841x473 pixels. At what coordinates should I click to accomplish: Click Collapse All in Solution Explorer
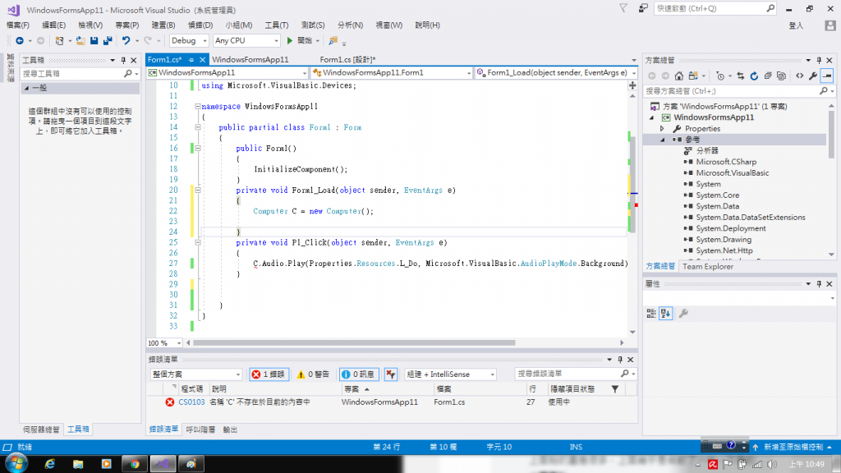coord(768,76)
